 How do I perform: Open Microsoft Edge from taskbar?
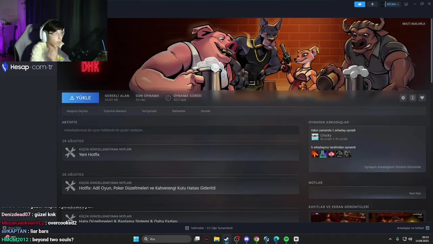[276, 239]
